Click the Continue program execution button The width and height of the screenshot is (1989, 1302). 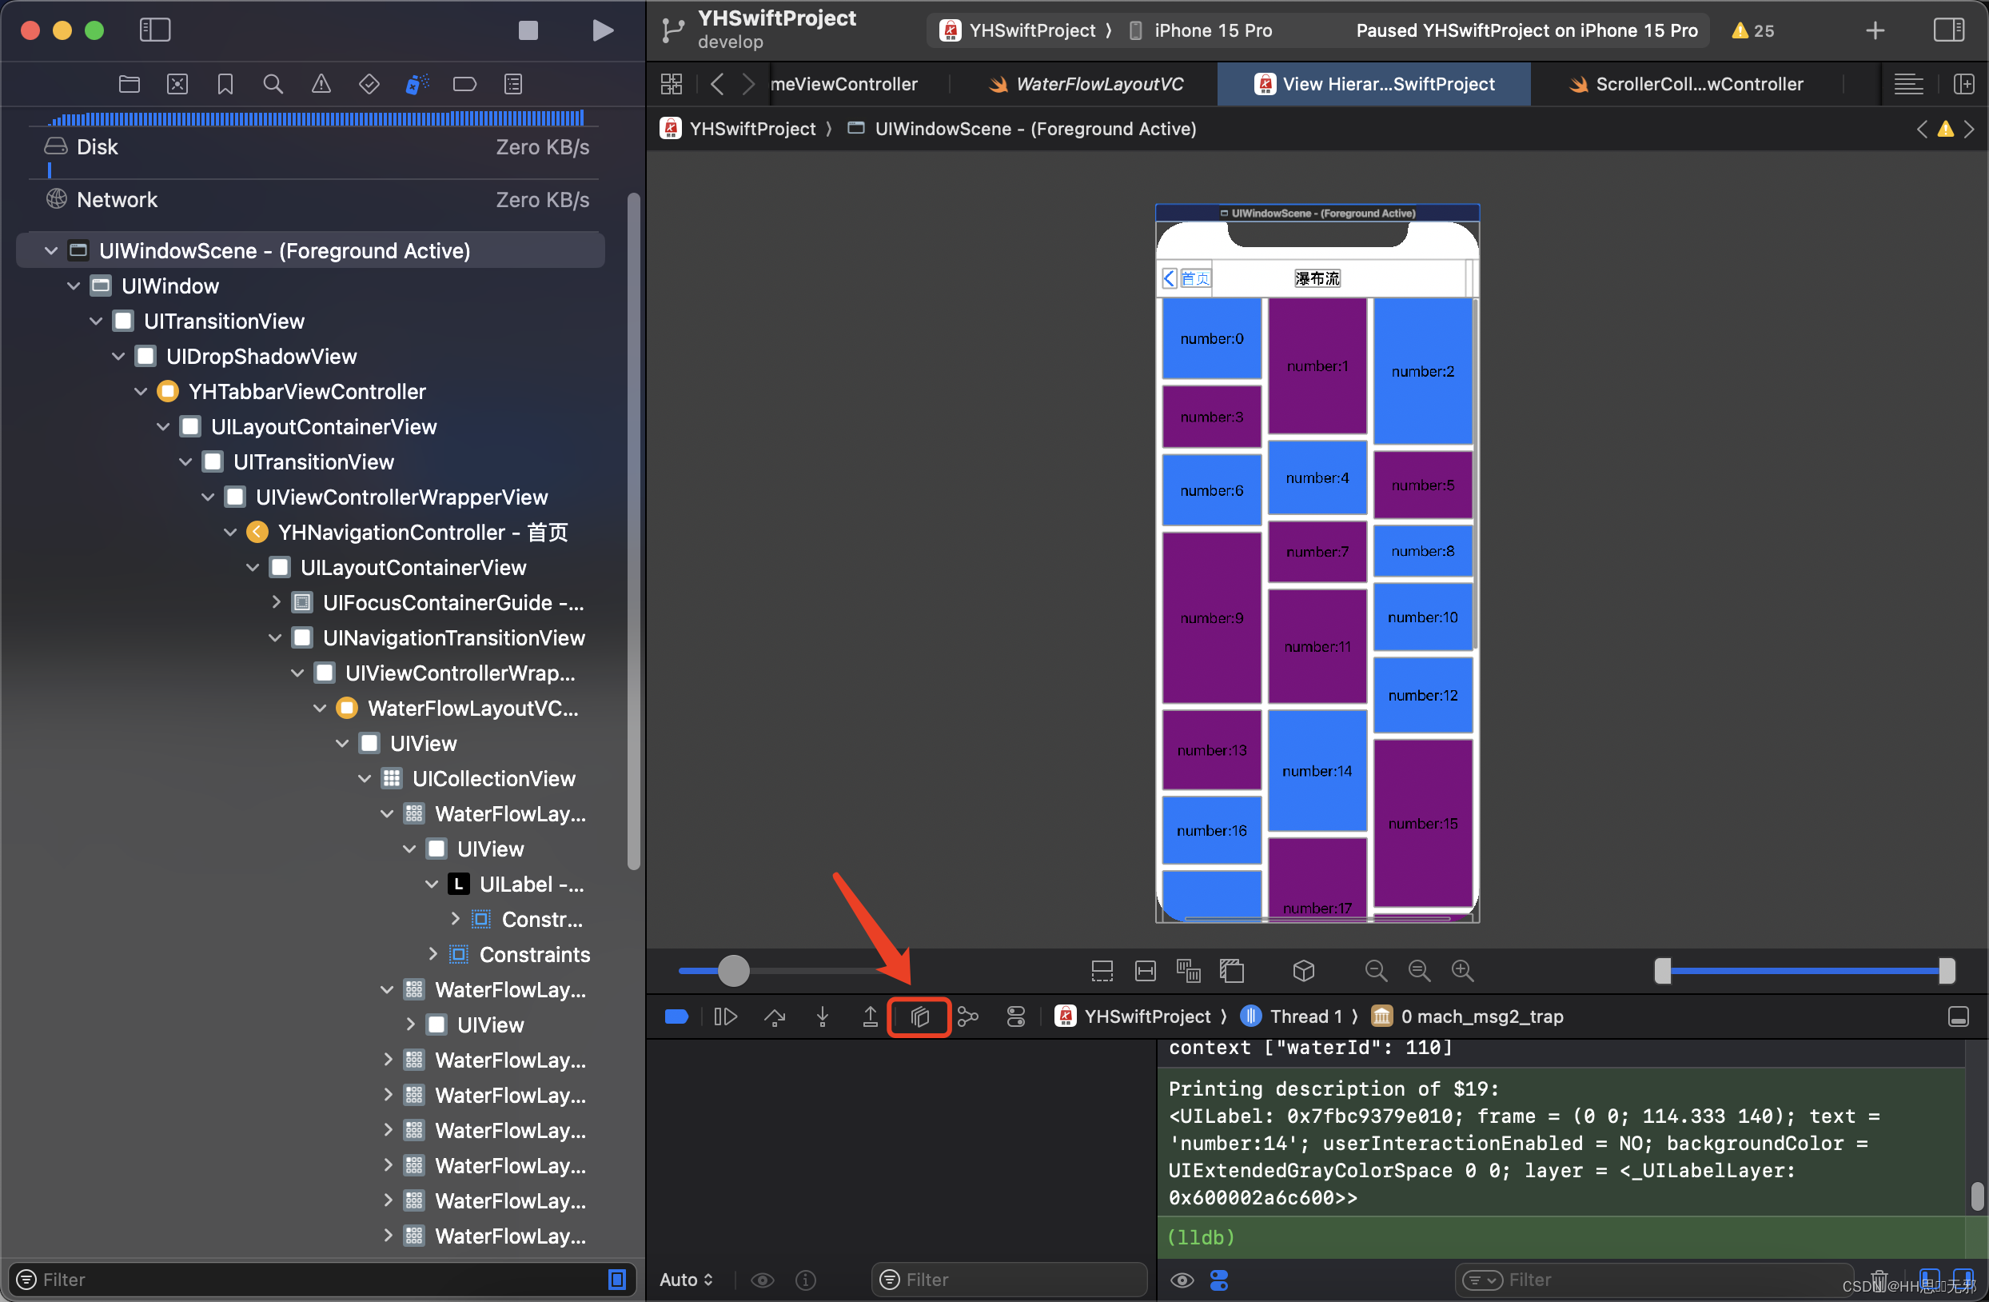pos(726,1016)
